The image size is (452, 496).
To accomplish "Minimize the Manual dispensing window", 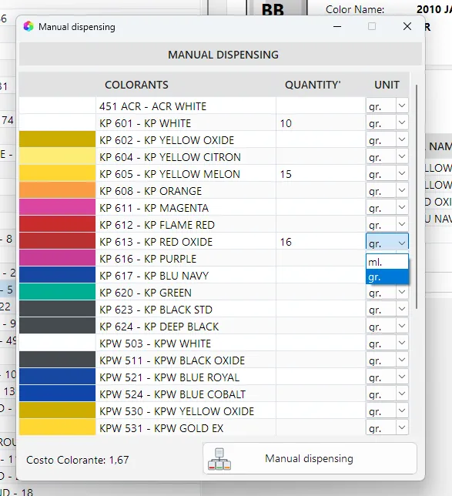I will pyautogui.click(x=337, y=26).
